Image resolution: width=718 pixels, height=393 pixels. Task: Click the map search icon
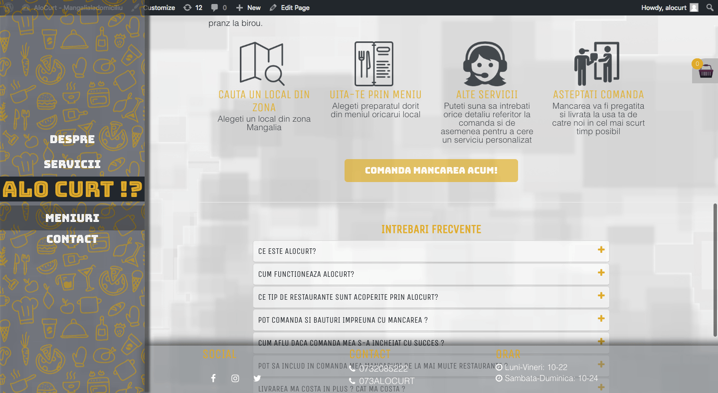[x=262, y=63]
